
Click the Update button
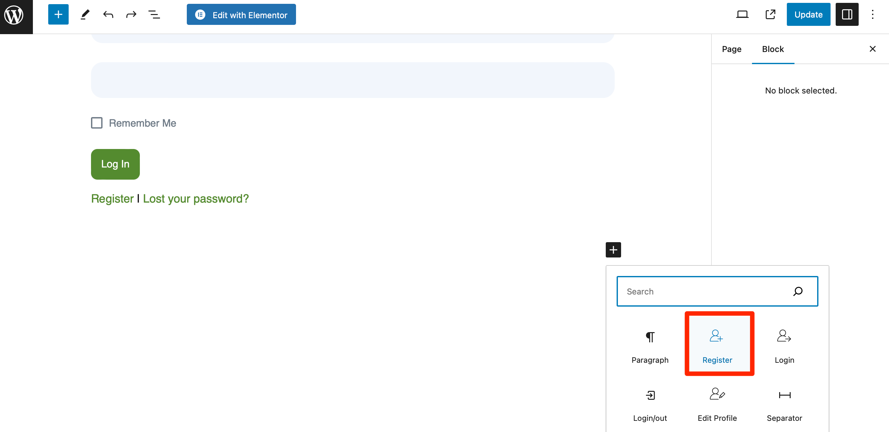[808, 14]
